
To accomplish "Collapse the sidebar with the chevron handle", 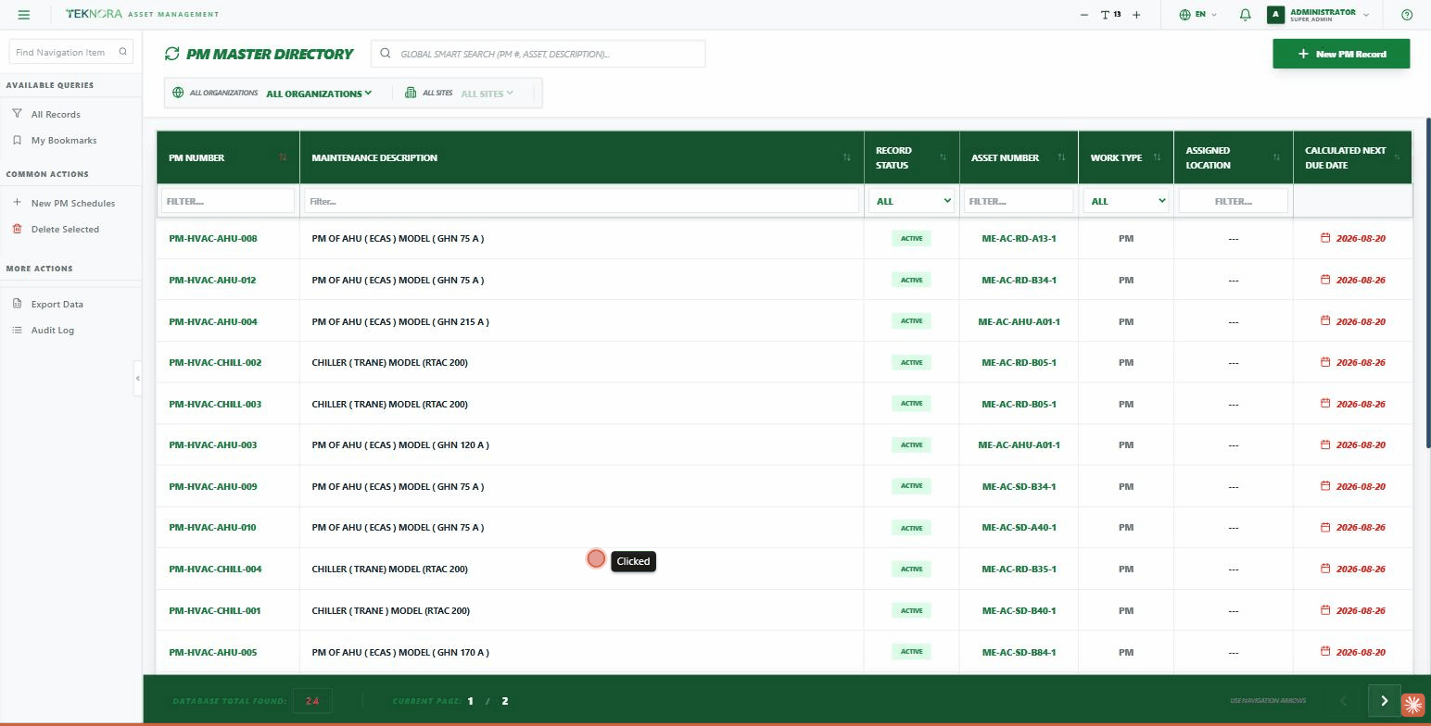I will 137,378.
